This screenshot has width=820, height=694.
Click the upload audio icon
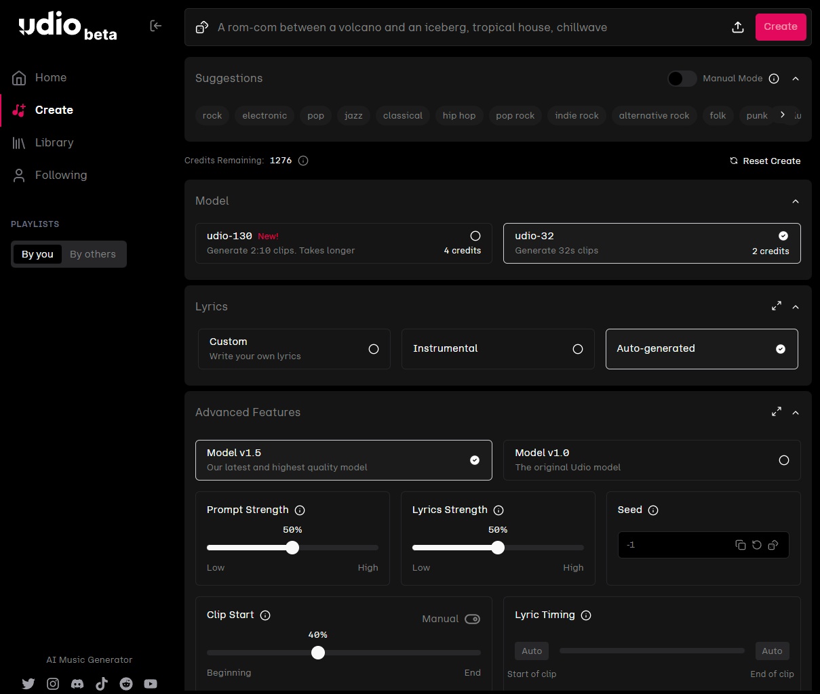(738, 27)
